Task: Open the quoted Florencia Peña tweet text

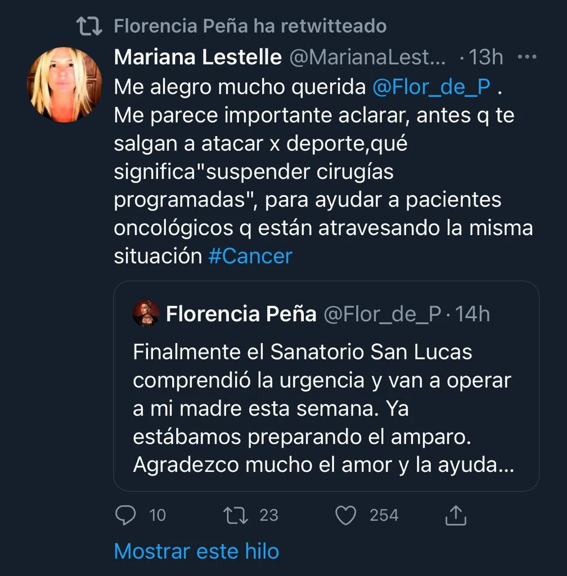Action: [x=322, y=408]
